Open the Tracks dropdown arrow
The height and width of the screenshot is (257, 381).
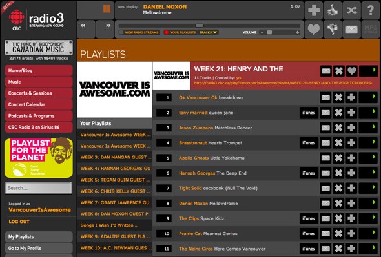click(215, 32)
